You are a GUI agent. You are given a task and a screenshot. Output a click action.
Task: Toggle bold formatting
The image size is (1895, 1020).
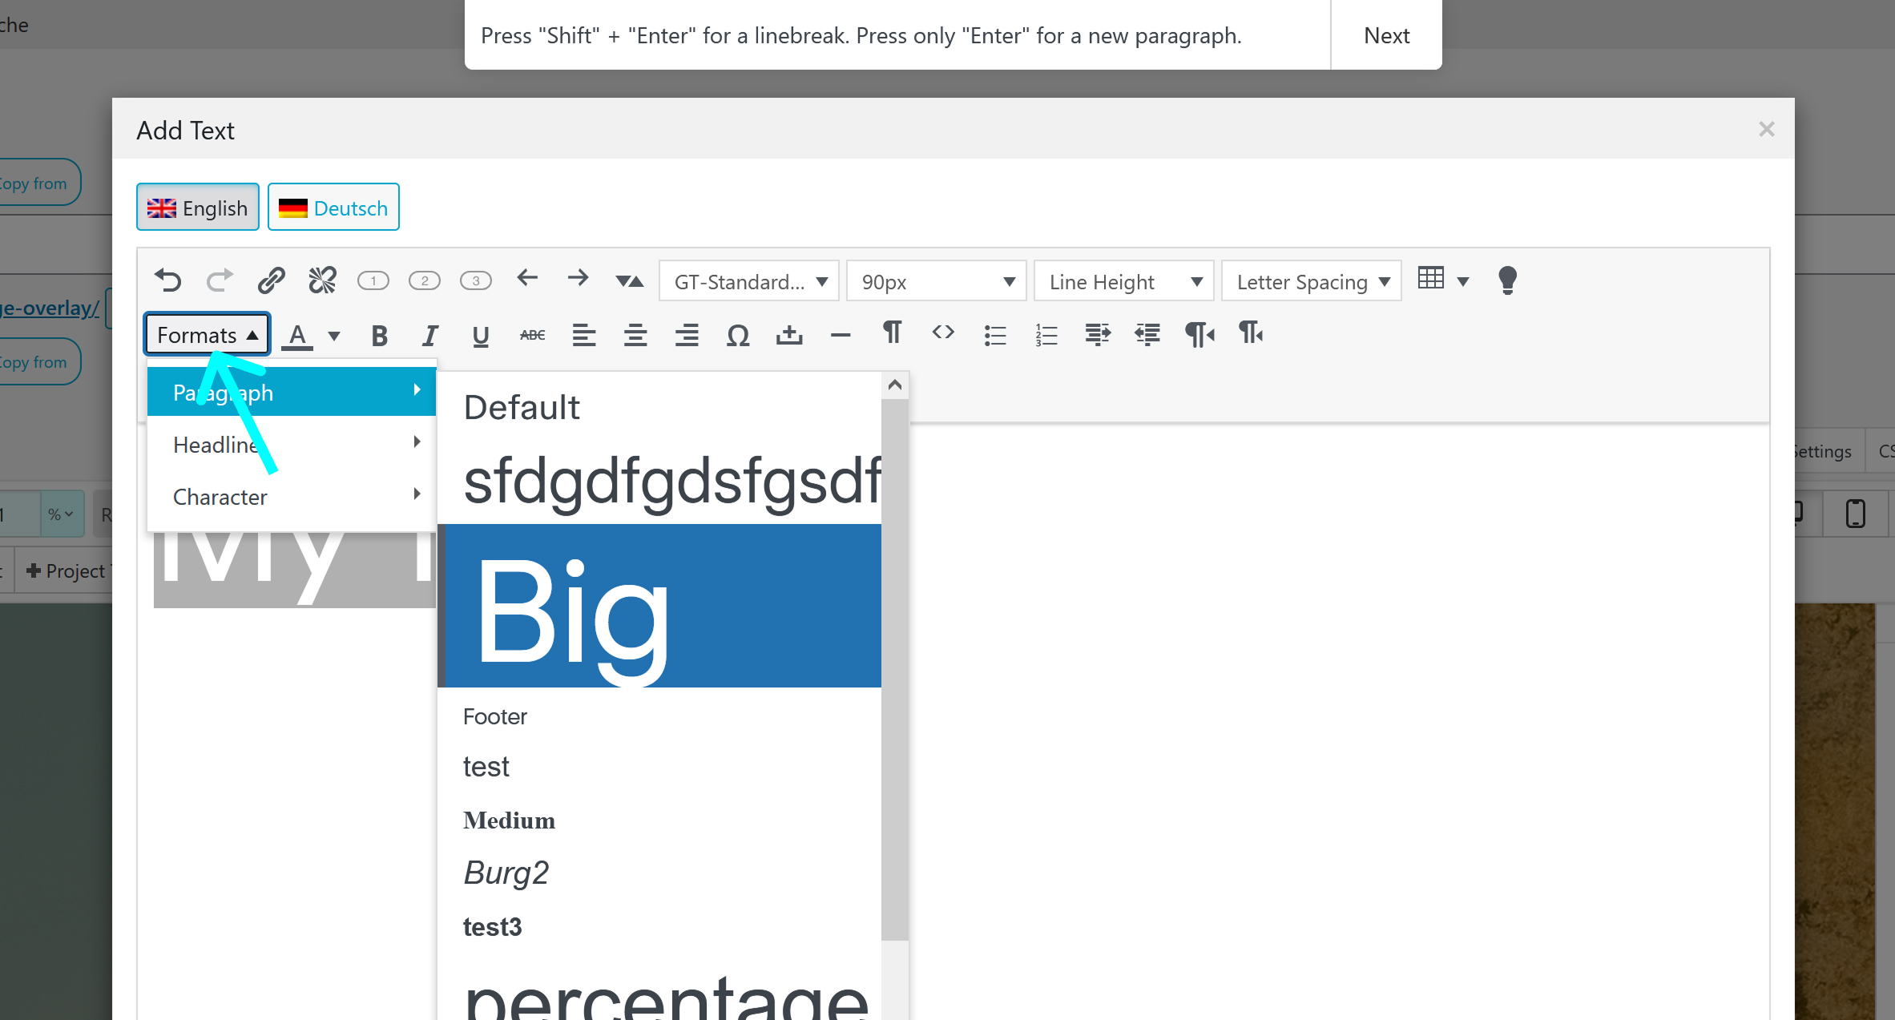379,335
